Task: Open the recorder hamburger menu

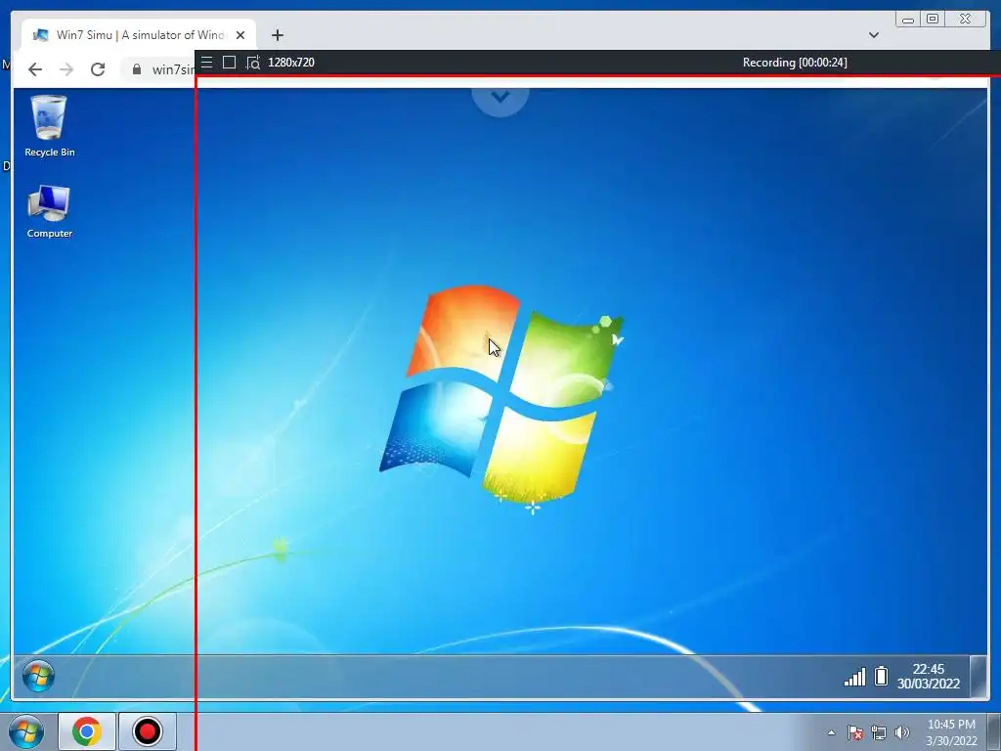Action: (x=207, y=62)
